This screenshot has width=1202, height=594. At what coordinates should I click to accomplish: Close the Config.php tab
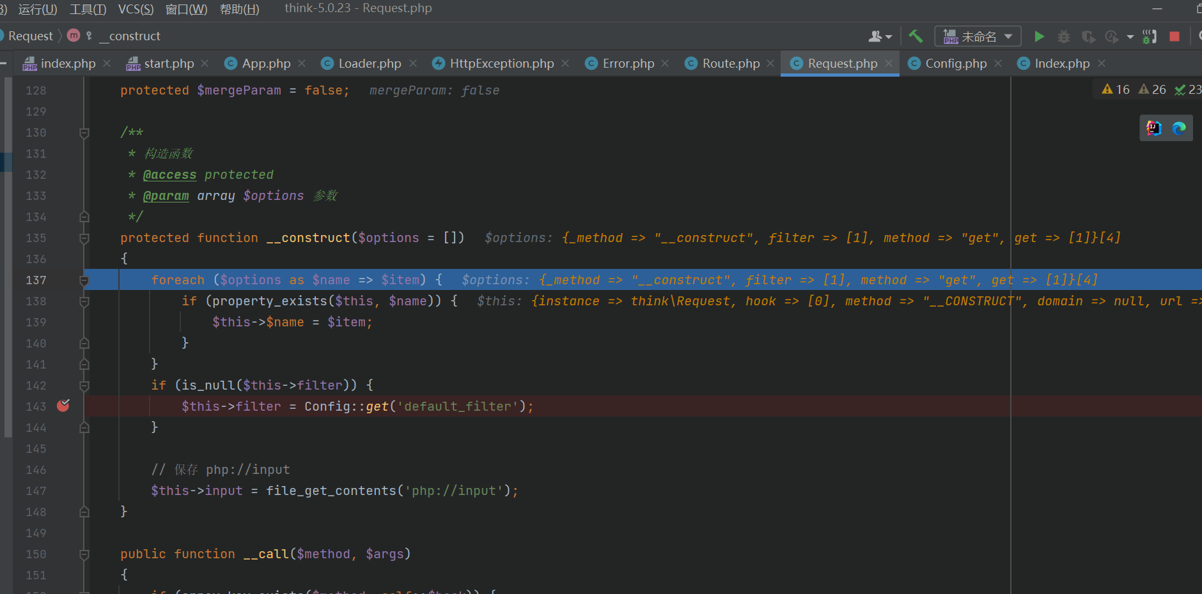(998, 63)
